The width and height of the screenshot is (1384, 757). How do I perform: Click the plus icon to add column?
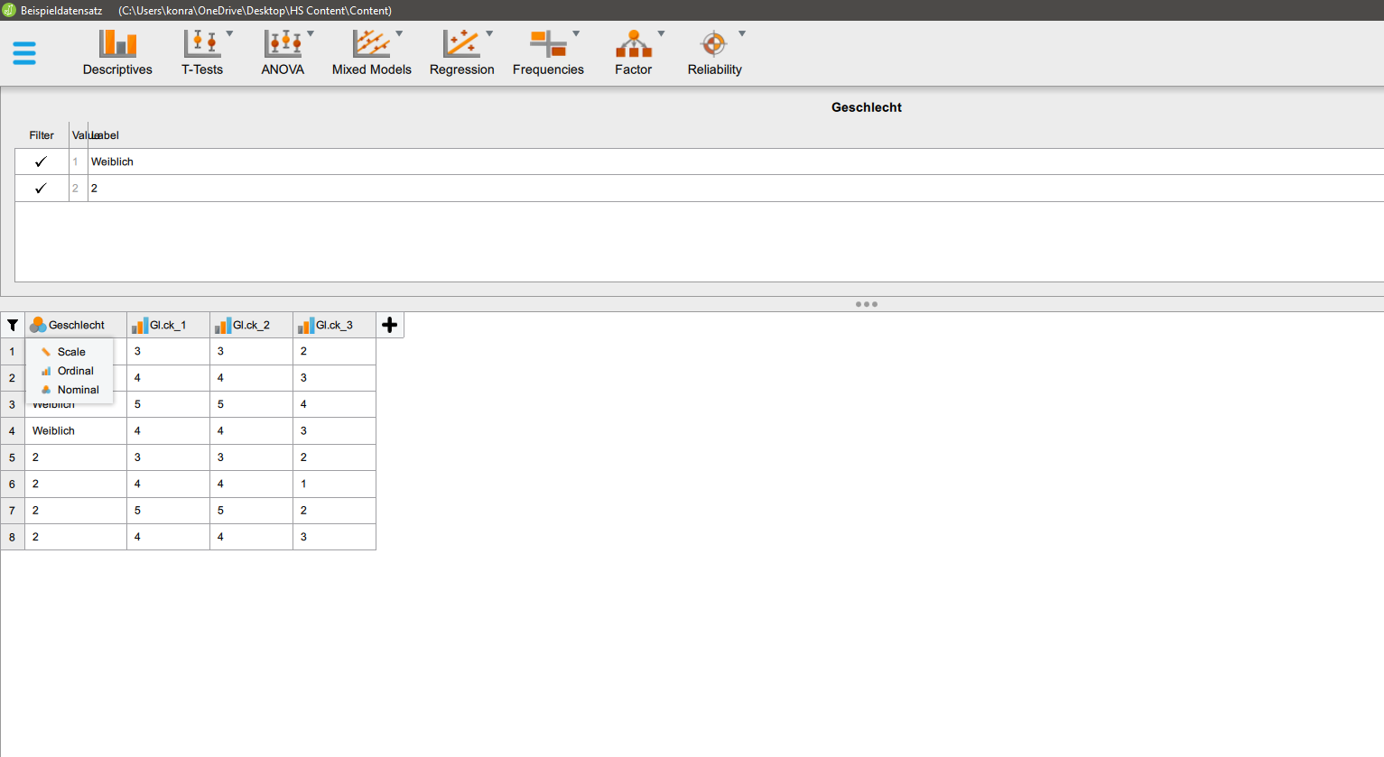point(389,325)
